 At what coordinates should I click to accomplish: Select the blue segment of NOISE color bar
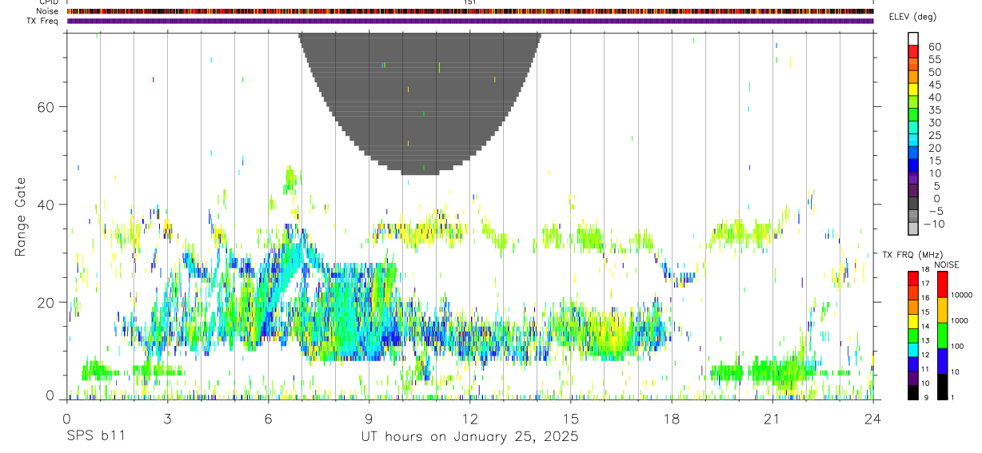tap(942, 361)
